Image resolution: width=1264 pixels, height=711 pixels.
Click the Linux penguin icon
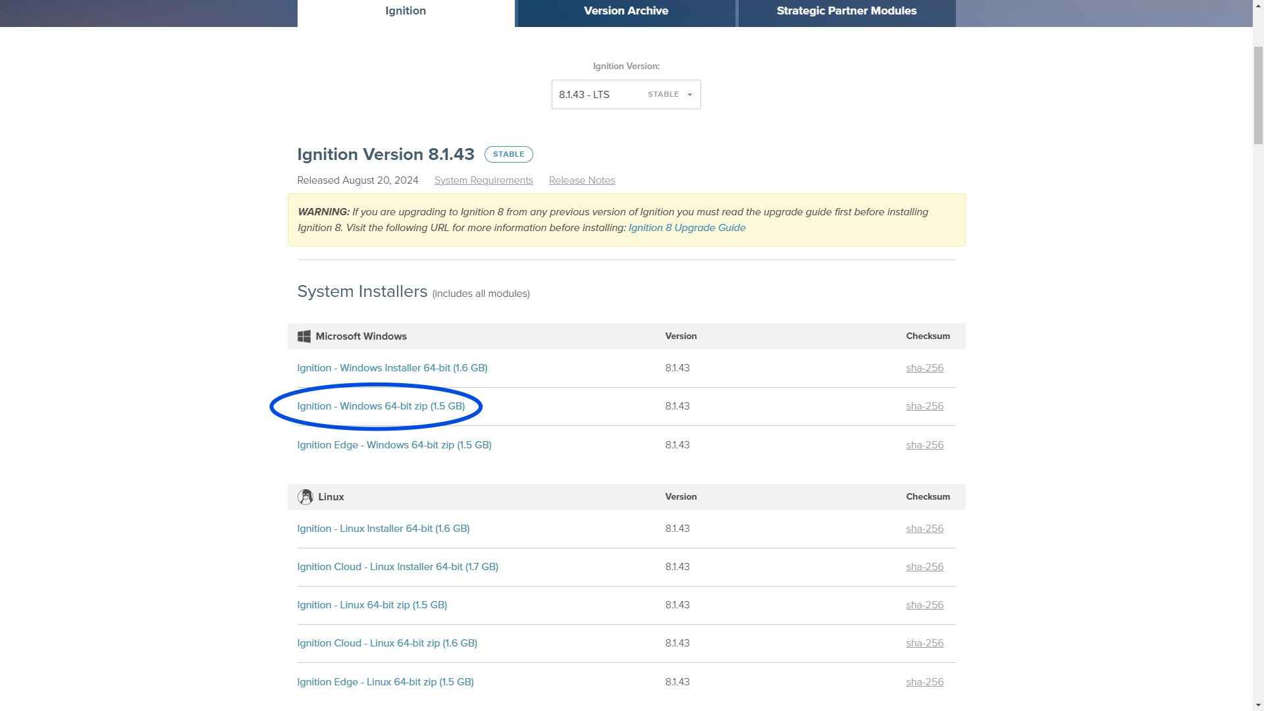305,497
